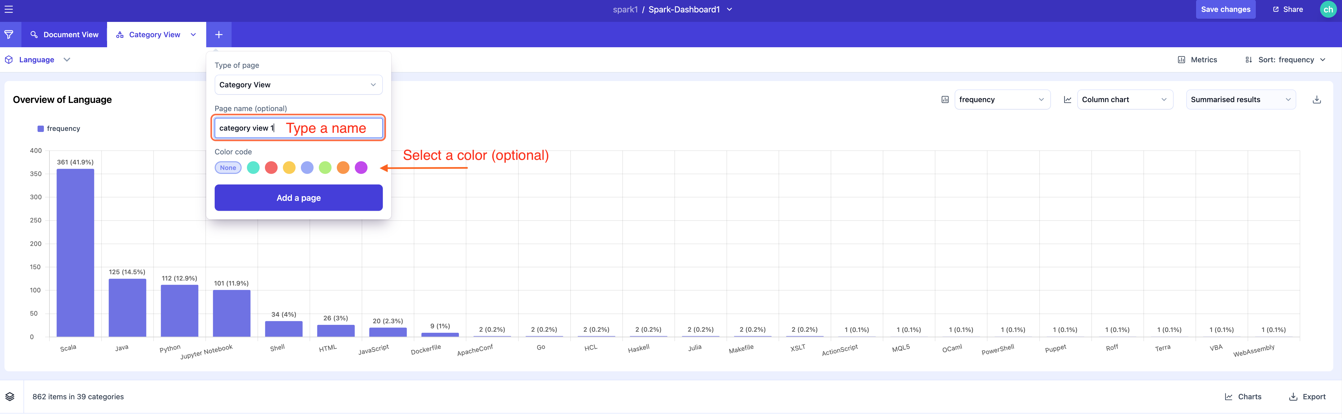Pick the red color code swatch
The width and height of the screenshot is (1342, 418).
[271, 167]
